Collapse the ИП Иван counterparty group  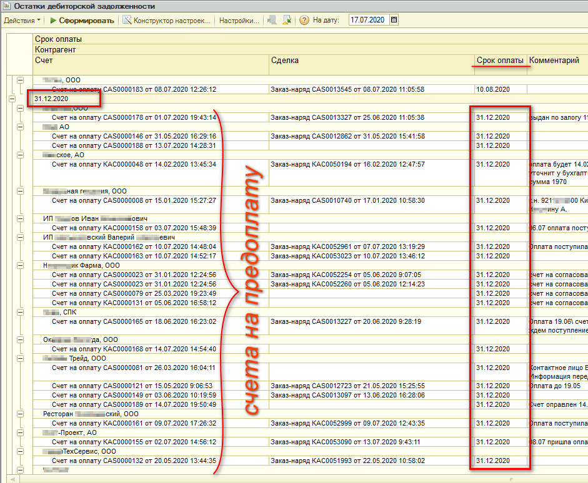coord(20,218)
